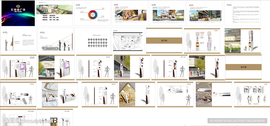Open the restroom sign pictogram page
Image resolution: width=270 pixels, height=126 pixels.
coord(252,94)
